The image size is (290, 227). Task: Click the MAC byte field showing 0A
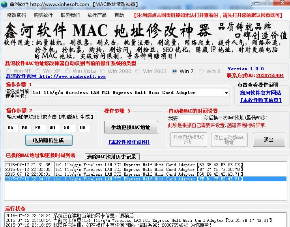pyautogui.click(x=12, y=128)
